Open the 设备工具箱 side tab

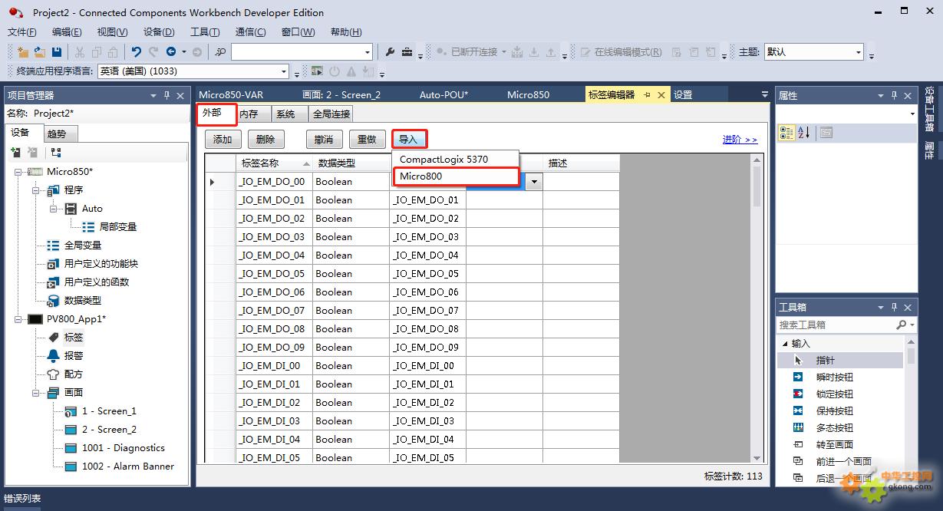(929, 109)
